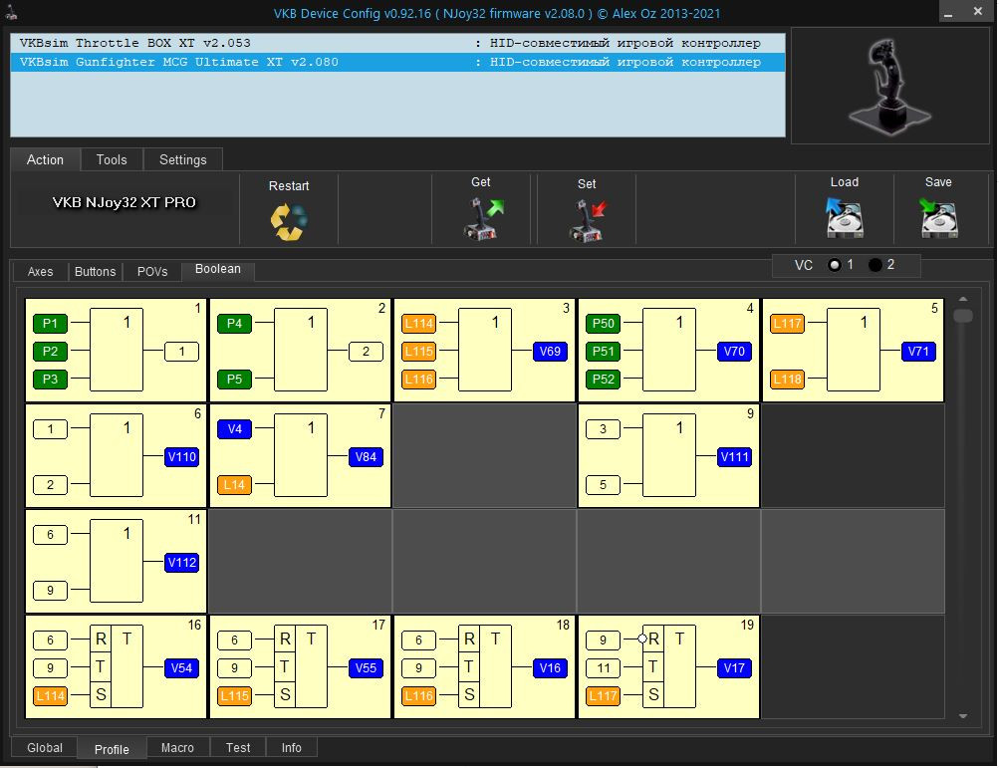The image size is (999, 768).
Task: Open the Global bottom tab
Action: click(x=45, y=748)
